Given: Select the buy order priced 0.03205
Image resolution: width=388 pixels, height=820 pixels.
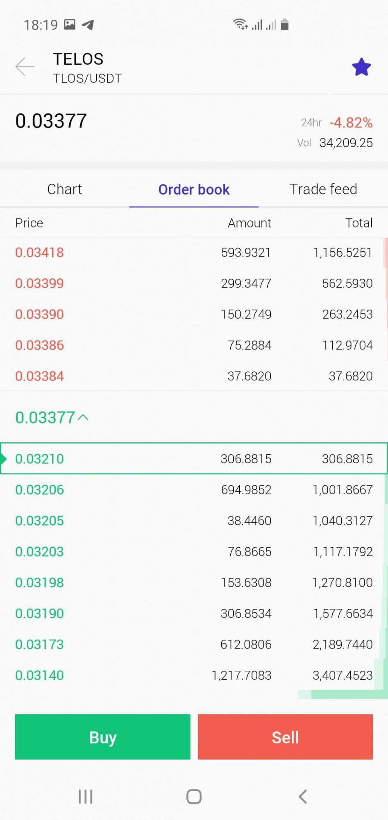Looking at the screenshot, I should [x=194, y=521].
